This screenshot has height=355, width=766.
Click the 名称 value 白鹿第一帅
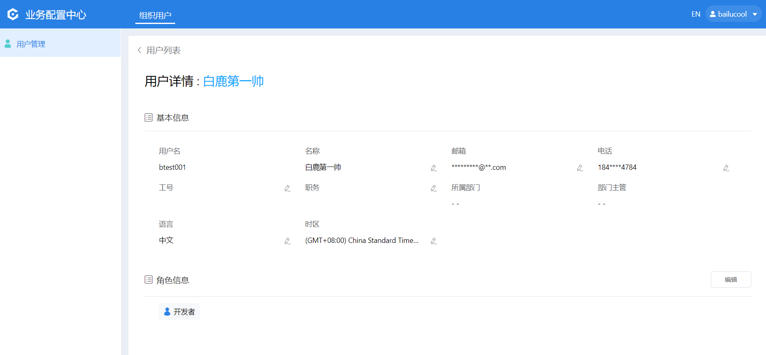(x=323, y=167)
